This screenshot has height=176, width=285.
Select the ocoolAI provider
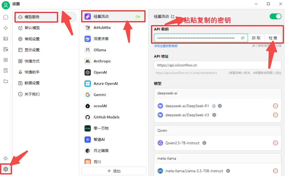tap(113, 106)
